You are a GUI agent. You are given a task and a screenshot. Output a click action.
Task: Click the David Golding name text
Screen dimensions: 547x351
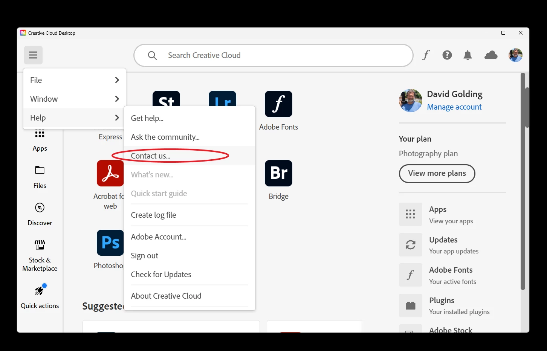click(455, 94)
